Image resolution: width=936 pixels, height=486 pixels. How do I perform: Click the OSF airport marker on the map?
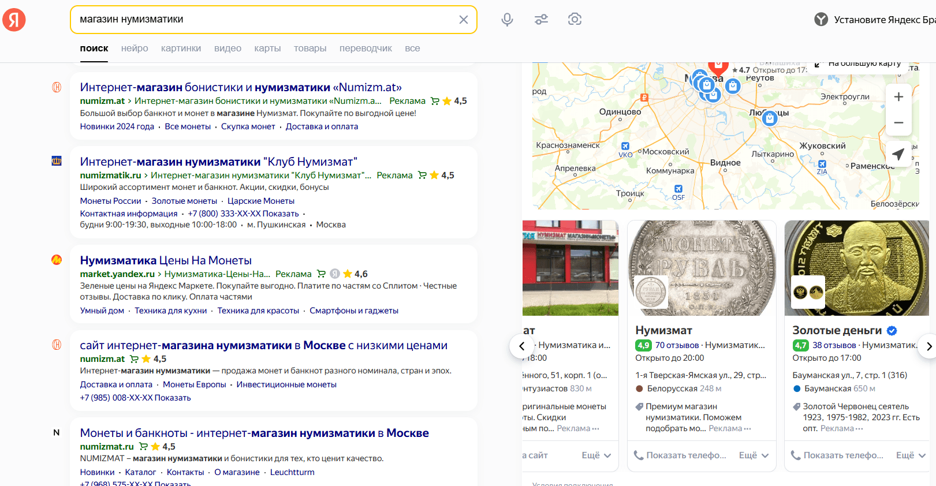[678, 189]
